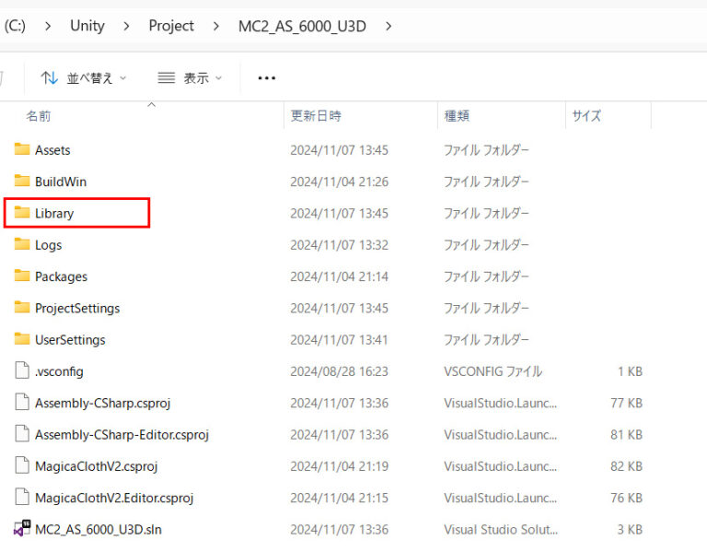Image resolution: width=707 pixels, height=552 pixels.
Task: Open the 並べ替え sort dropdown
Action: [84, 78]
